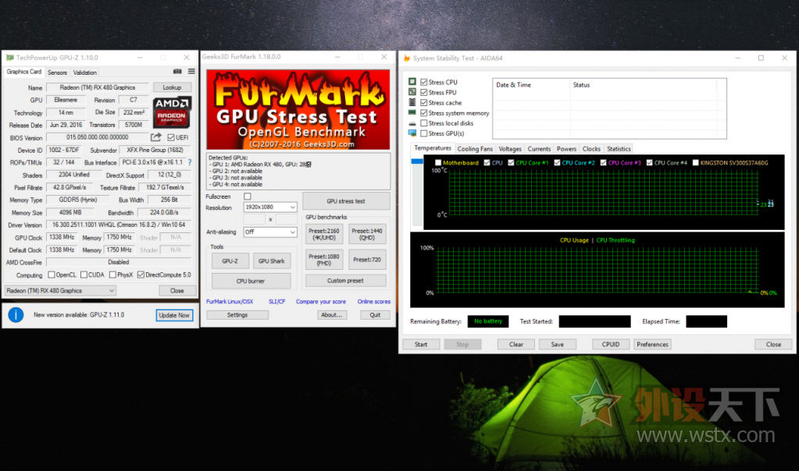Open FurMark Settings

[x=237, y=315]
